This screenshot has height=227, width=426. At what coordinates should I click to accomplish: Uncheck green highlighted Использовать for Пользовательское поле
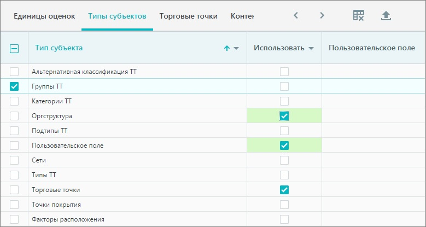(284, 145)
